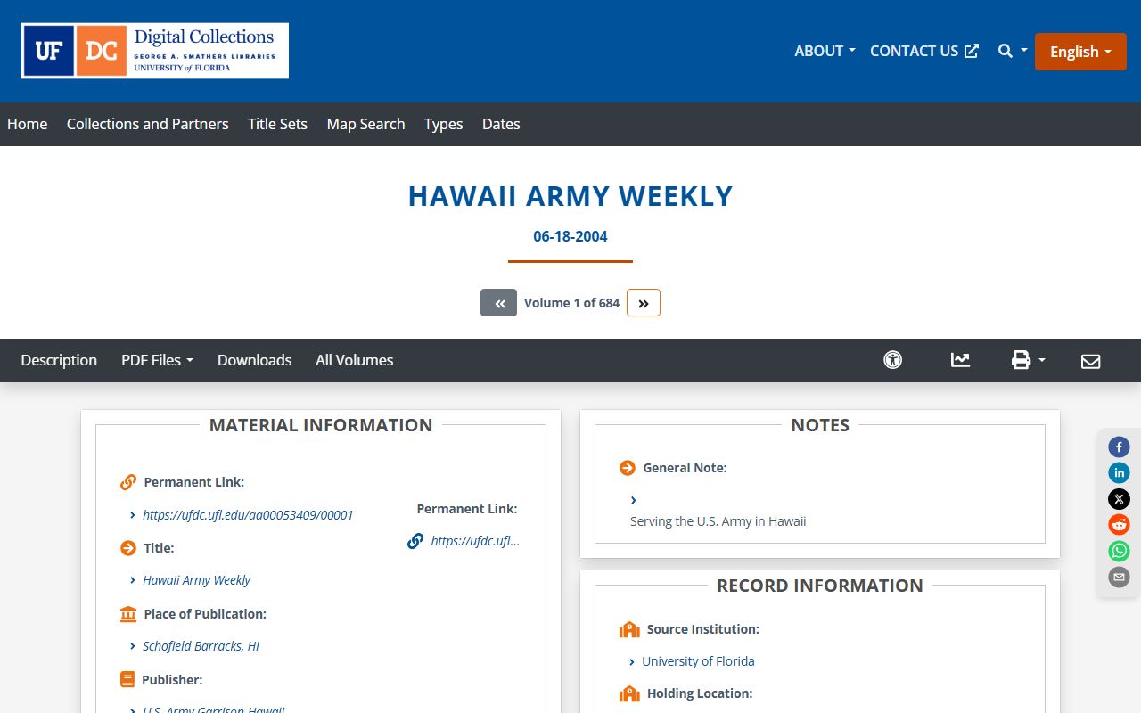Click the Title arrow circle icon
This screenshot has width=1141, height=713.
click(x=128, y=548)
